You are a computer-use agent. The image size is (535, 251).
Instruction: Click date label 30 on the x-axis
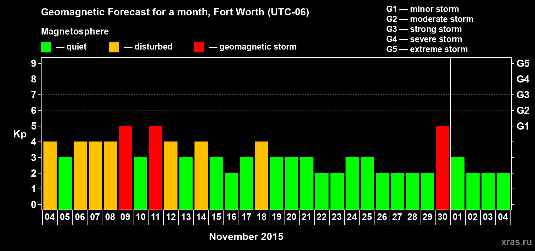(442, 217)
